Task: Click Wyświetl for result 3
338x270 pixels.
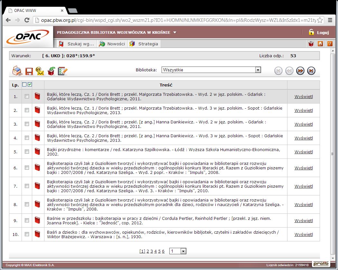Action: click(304, 124)
